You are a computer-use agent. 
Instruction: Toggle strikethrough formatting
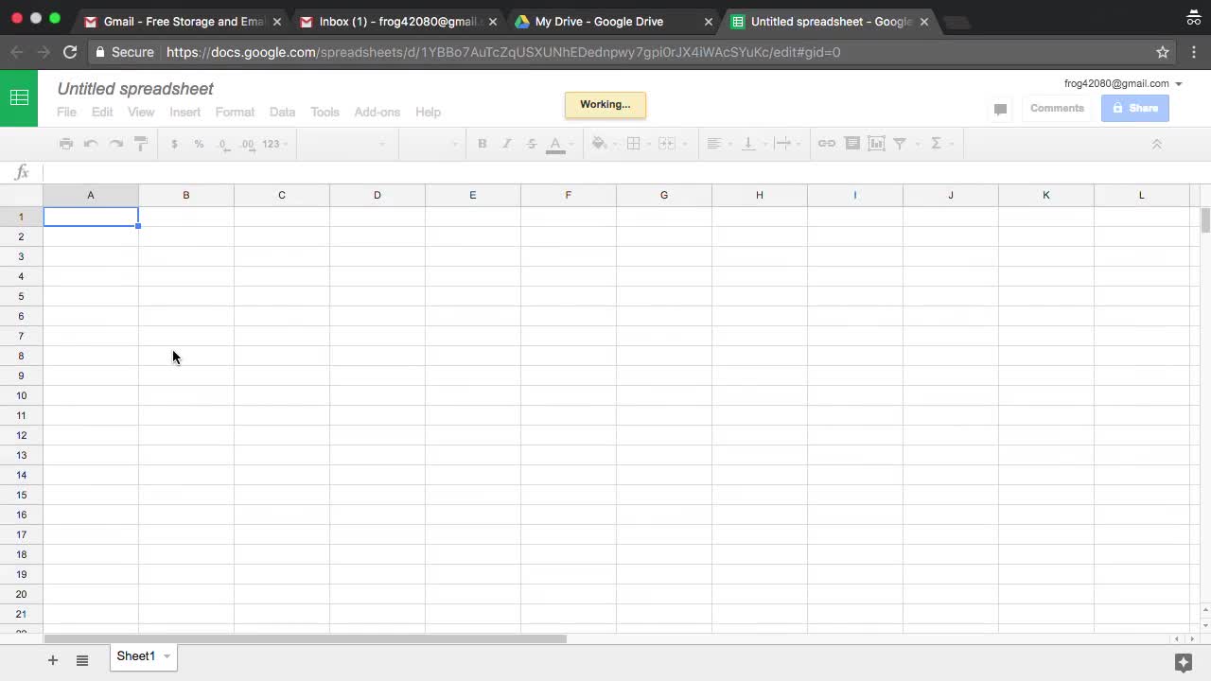[x=531, y=144]
